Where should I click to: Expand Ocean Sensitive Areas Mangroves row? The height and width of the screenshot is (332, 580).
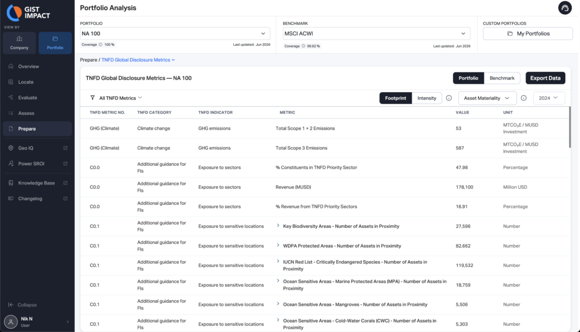278,304
